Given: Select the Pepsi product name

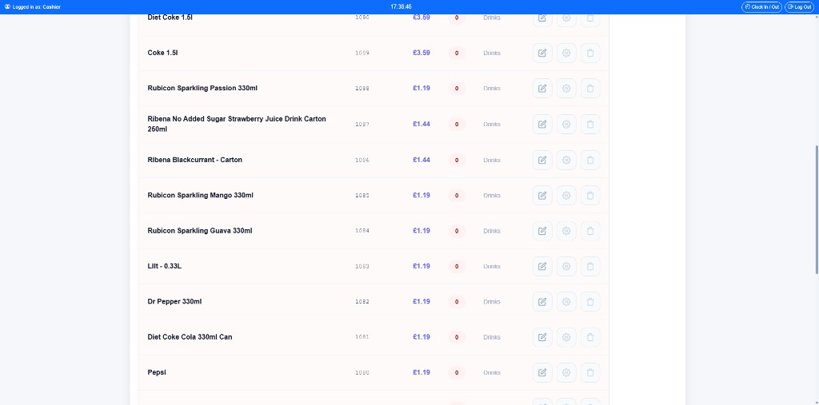Looking at the screenshot, I should 157,372.
